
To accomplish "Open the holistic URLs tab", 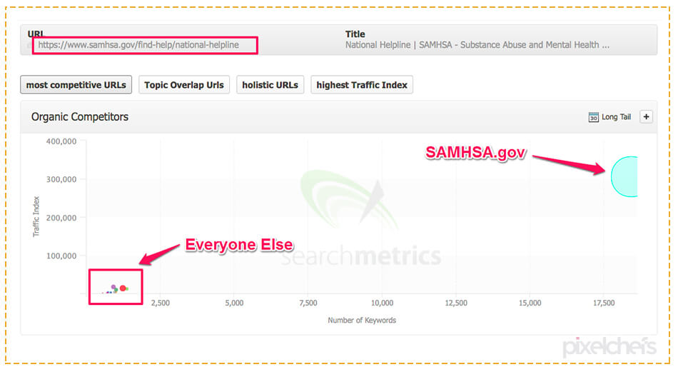I will (270, 85).
